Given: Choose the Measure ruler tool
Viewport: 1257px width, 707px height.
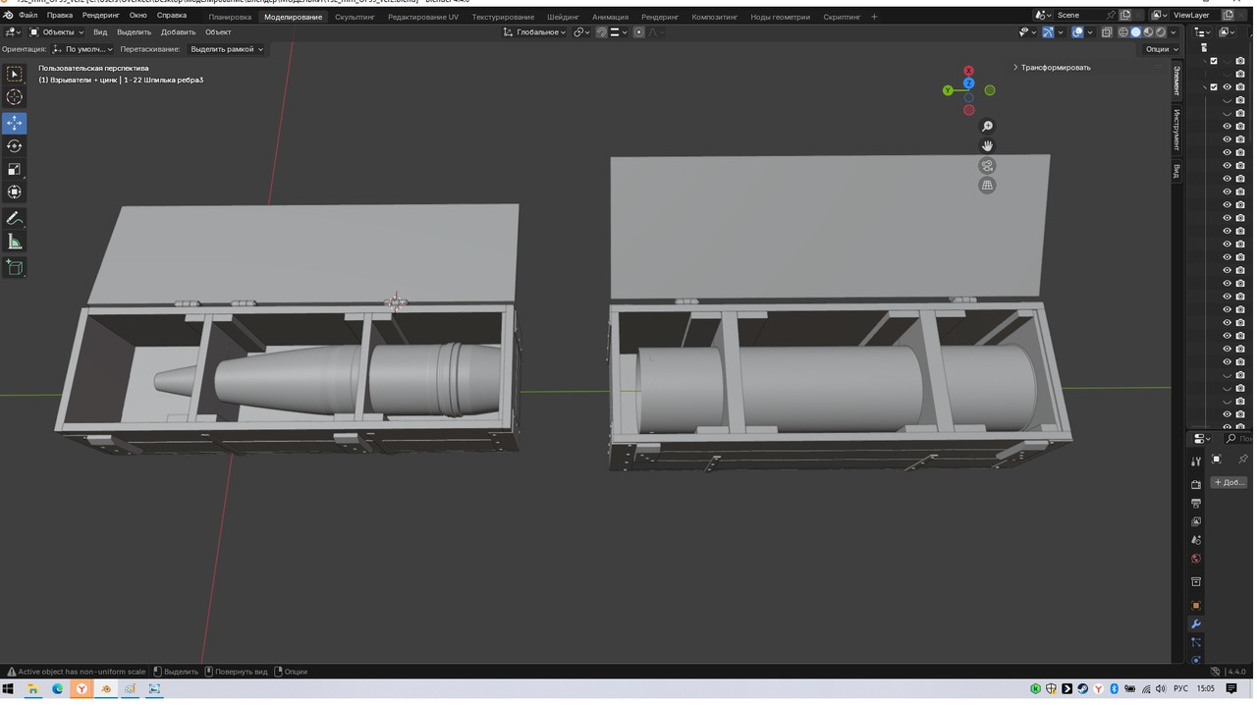Looking at the screenshot, I should [x=14, y=242].
